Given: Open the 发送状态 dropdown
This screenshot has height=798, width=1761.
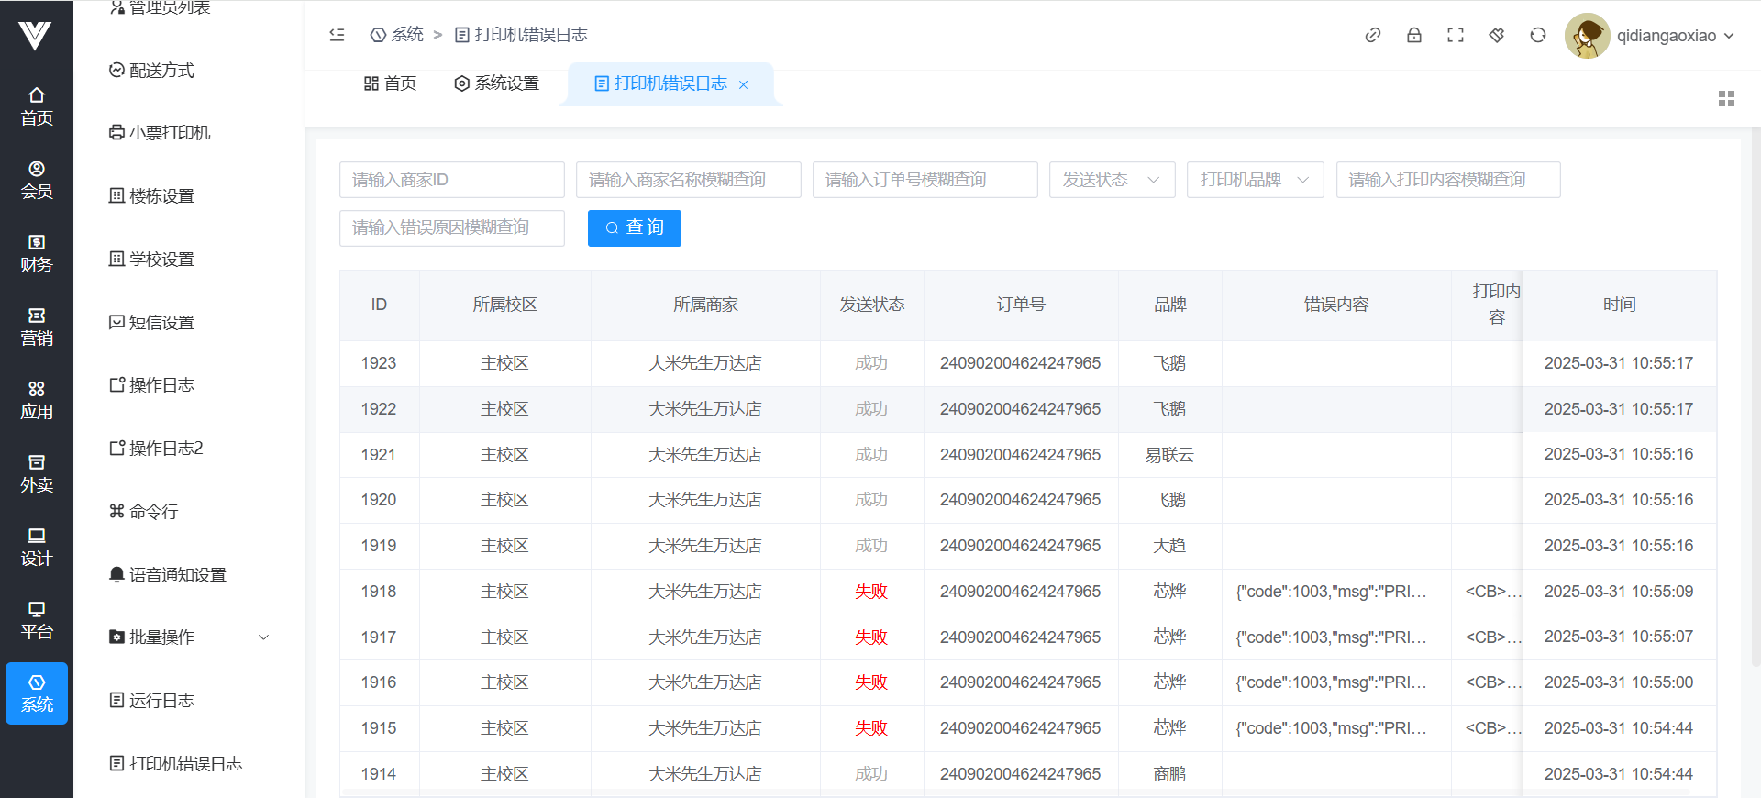Looking at the screenshot, I should point(1112,180).
